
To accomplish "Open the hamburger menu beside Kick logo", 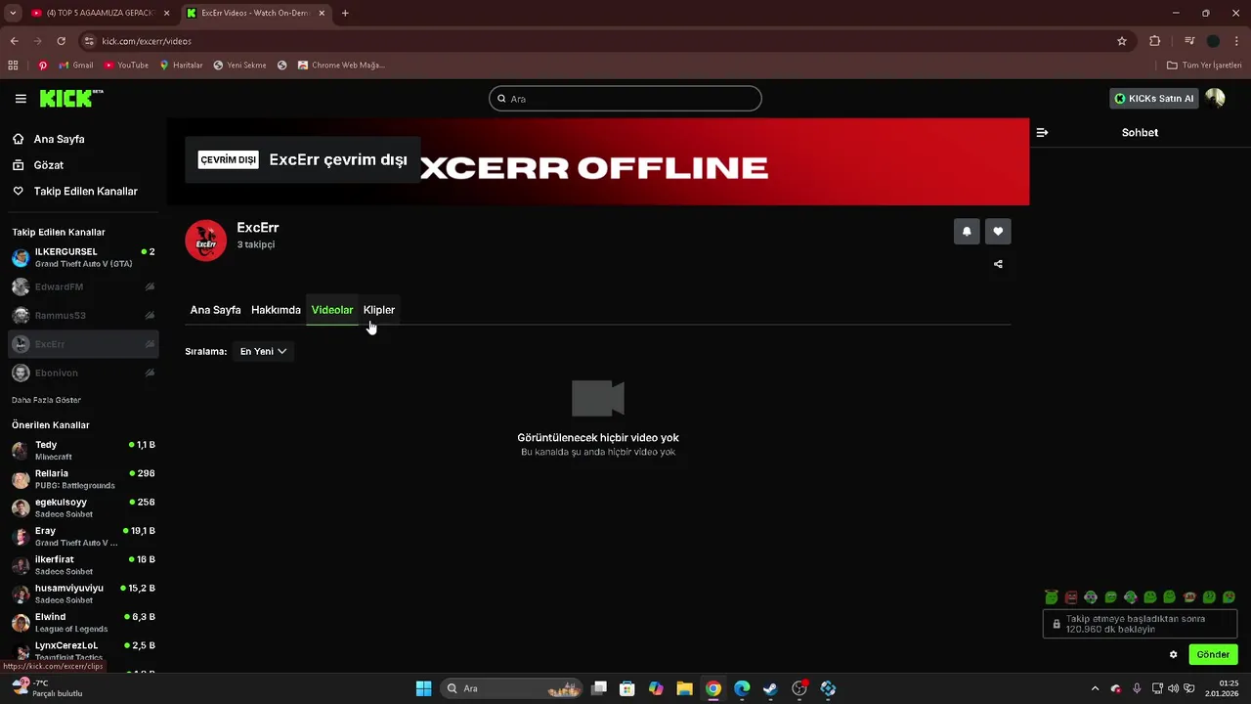I will 21,99.
